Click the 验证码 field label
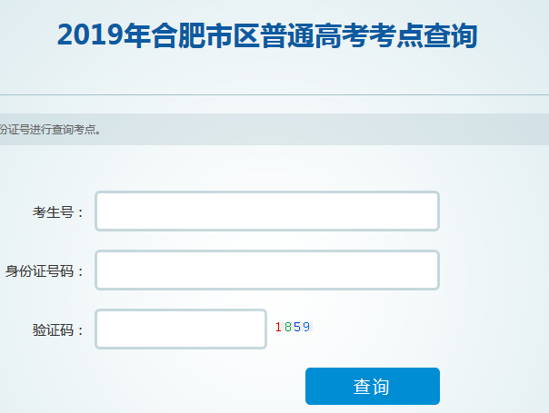This screenshot has height=413, width=549. pyautogui.click(x=58, y=329)
